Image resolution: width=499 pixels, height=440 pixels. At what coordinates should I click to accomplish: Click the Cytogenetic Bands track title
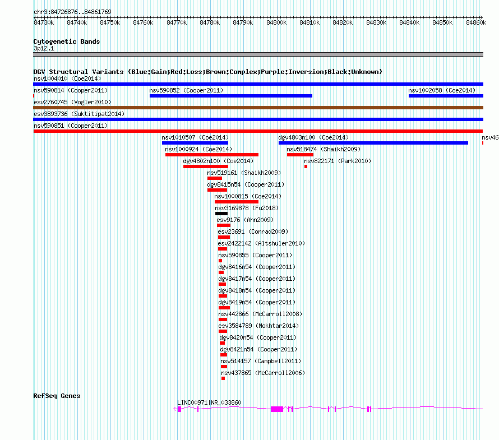pos(67,41)
